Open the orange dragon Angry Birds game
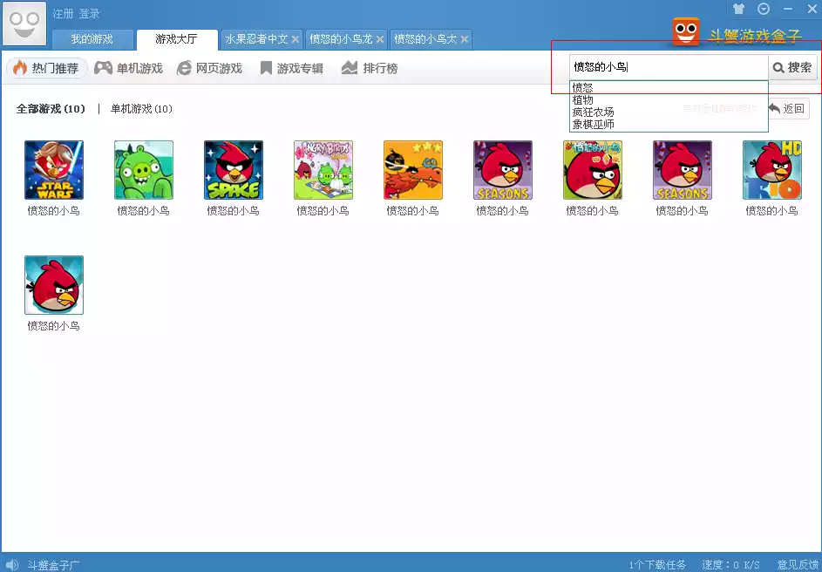This screenshot has width=822, height=572. point(413,170)
